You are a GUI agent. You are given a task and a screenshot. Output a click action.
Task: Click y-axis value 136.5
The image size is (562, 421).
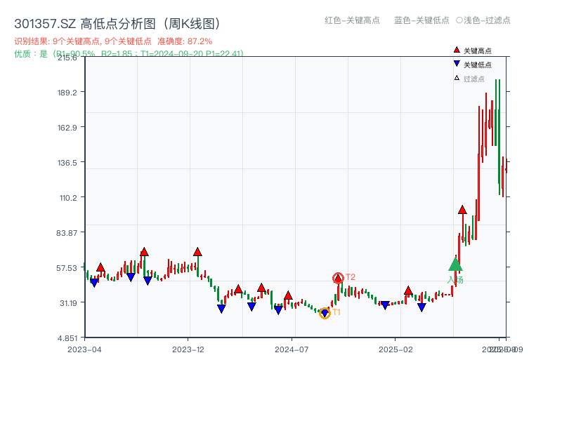pyautogui.click(x=67, y=163)
